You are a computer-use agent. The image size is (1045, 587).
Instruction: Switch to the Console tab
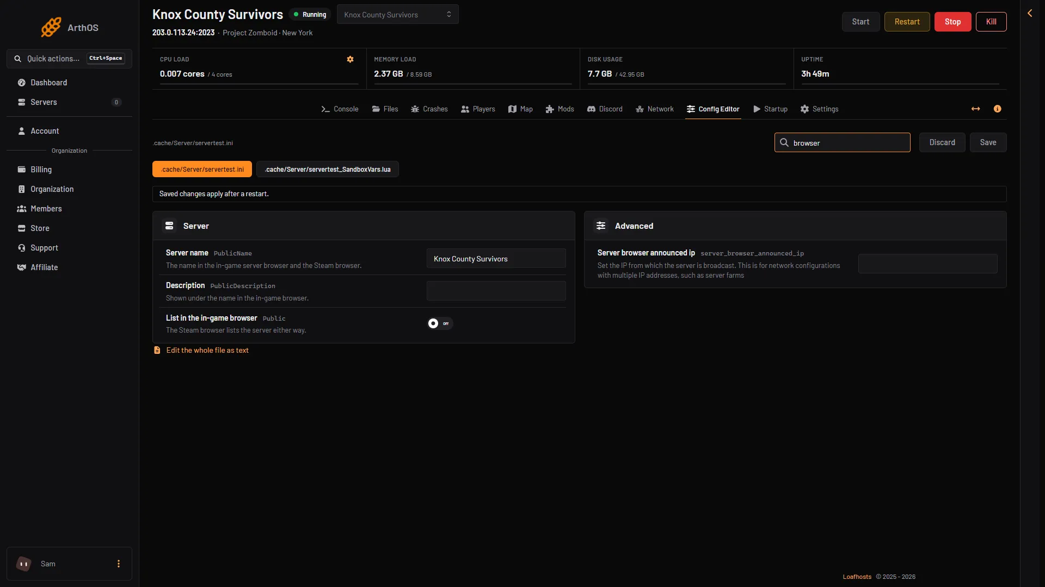tap(340, 109)
